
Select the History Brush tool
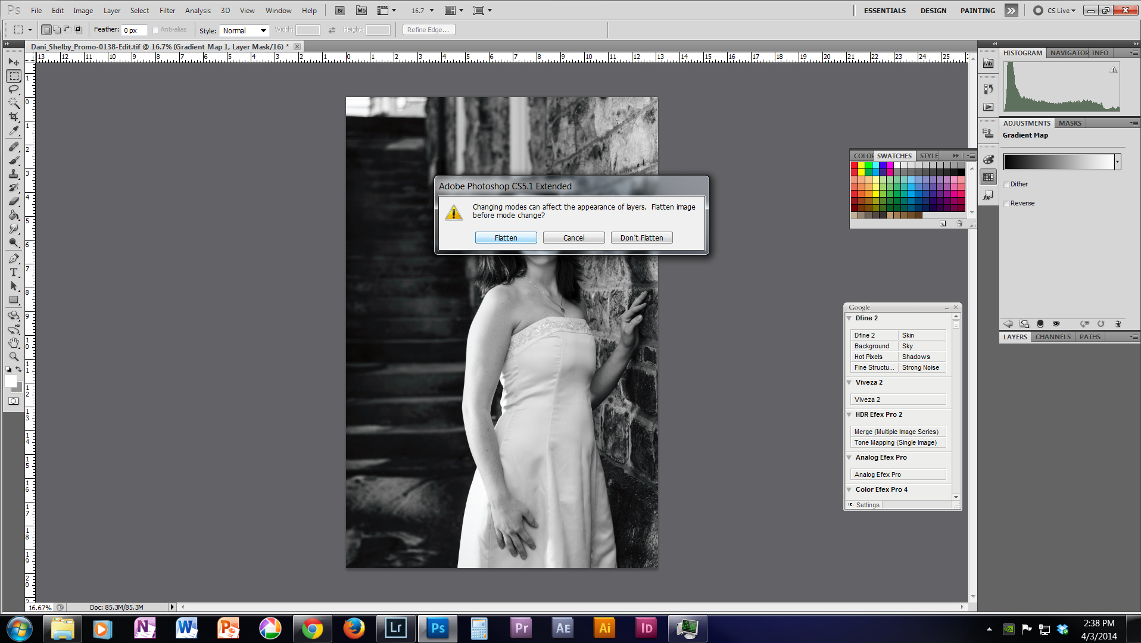point(14,188)
